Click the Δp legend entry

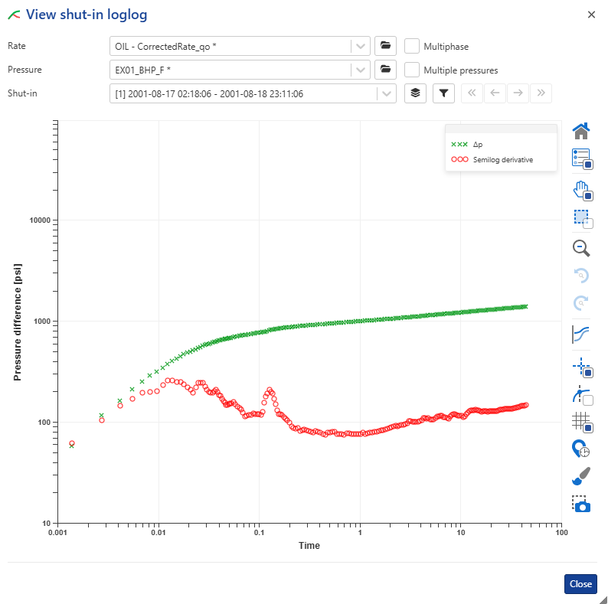coord(477,144)
